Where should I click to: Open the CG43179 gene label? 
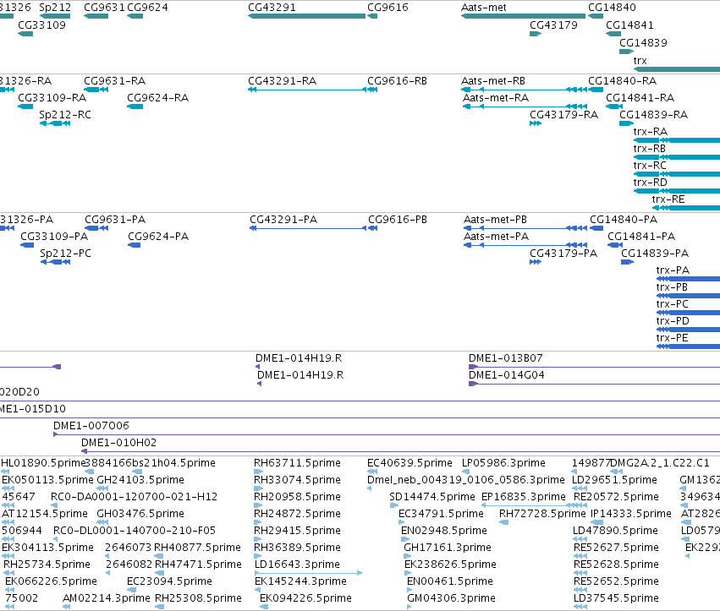click(554, 25)
